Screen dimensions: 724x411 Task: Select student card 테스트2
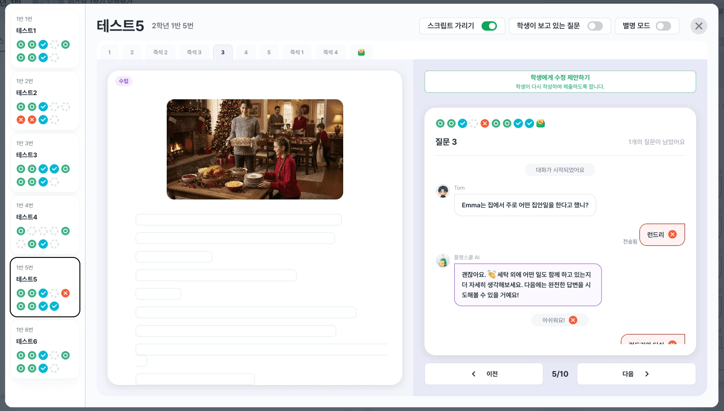[45, 101]
